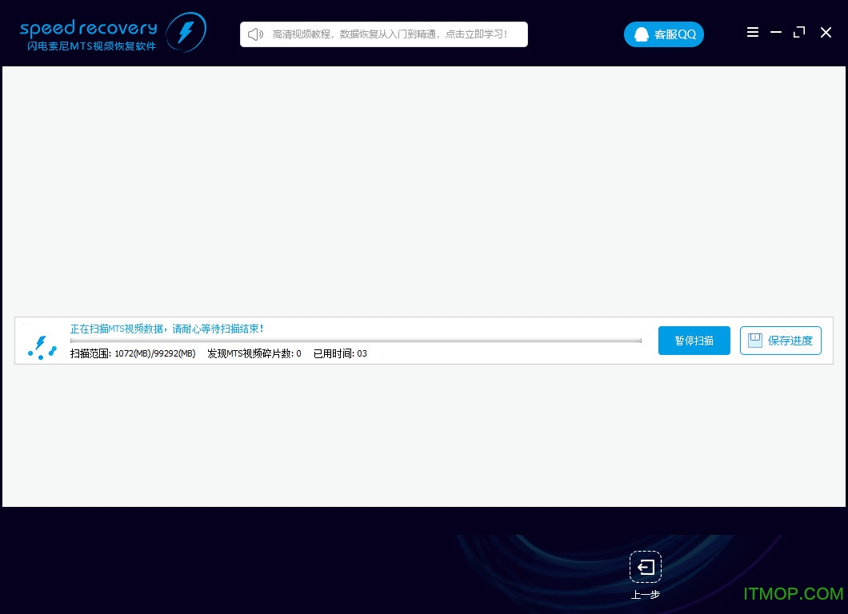Viewport: 848px width, 614px height.
Task: Click the 正在扫描MTS视频数据 status message
Action: pos(166,329)
